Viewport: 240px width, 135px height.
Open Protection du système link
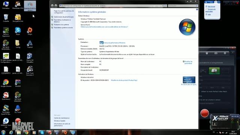tap(61, 24)
